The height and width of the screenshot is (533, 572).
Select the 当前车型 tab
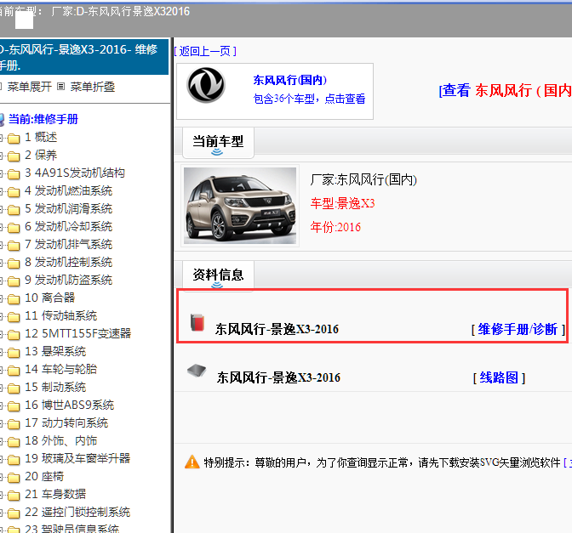[x=218, y=142]
